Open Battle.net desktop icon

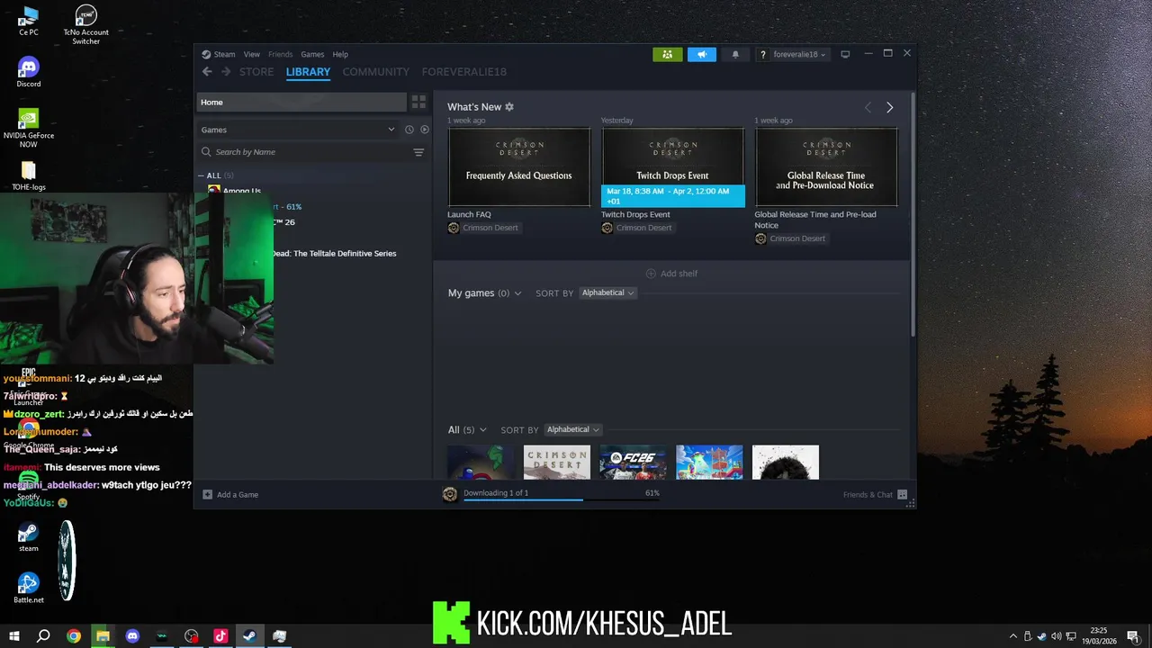(x=28, y=588)
